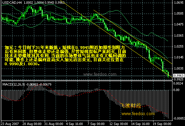Click the 19 Sep 08:00 time marker
Image resolution: width=185 pixels, height=126 pixels.
[x=162, y=124]
